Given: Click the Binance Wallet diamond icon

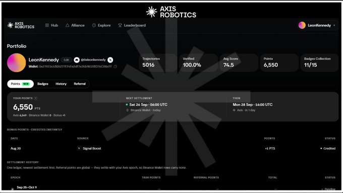Looking at the screenshot, I should (127, 110).
